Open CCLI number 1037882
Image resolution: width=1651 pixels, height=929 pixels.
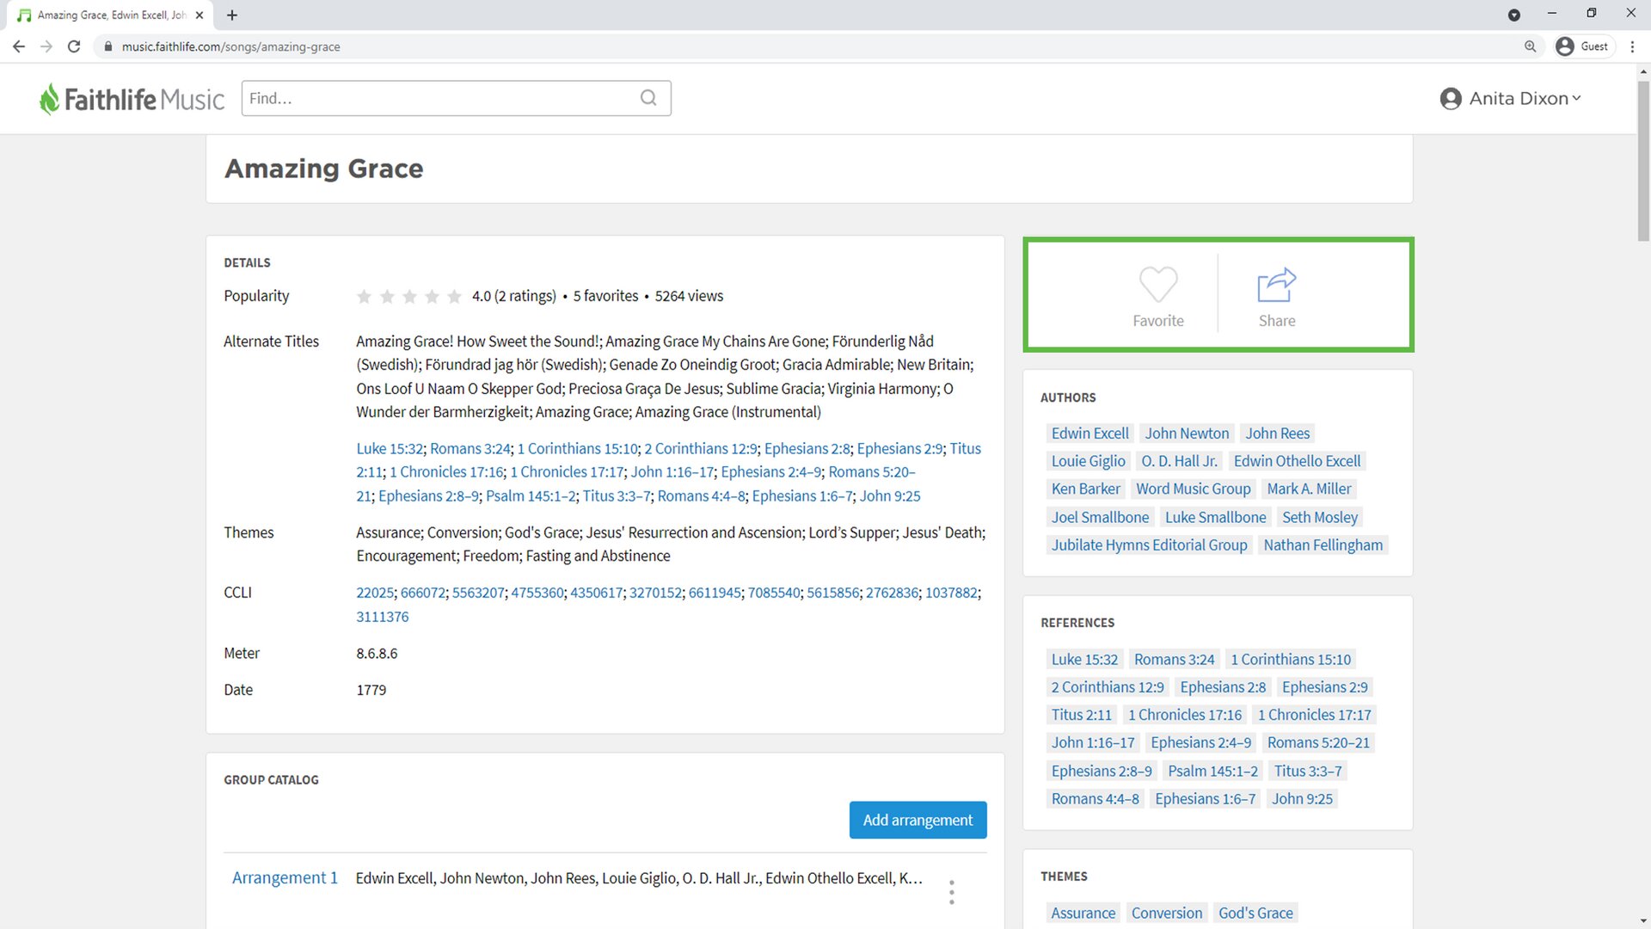tap(951, 593)
